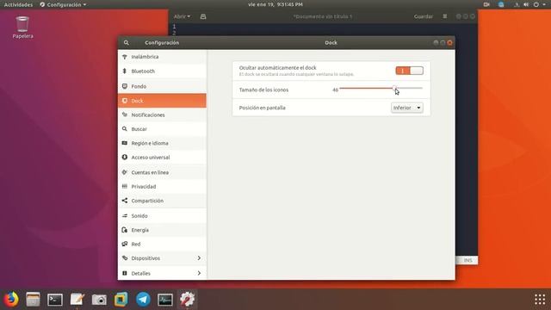Select Inalámbrica in the sidebar
Screen dimensions: 551x310
(x=162, y=57)
